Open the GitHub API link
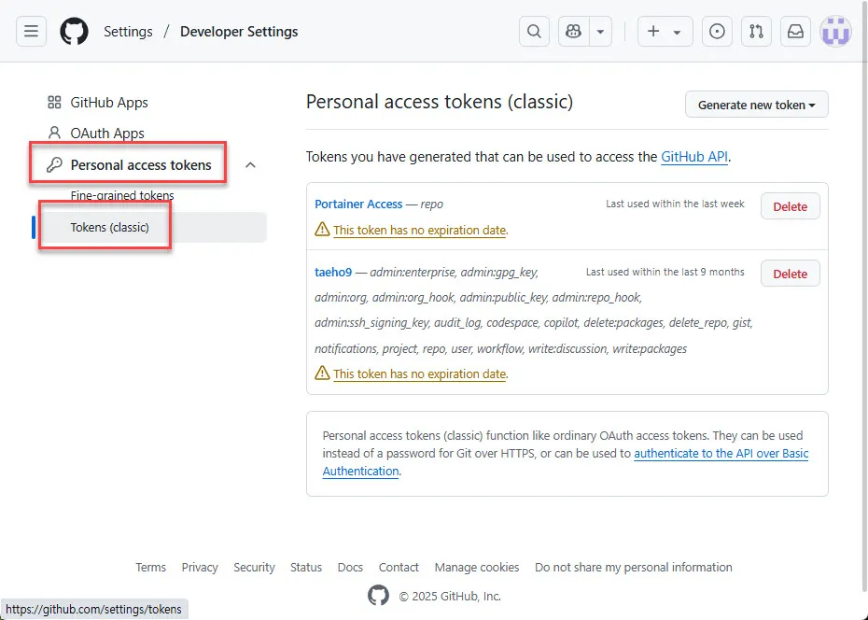This screenshot has height=620, width=868. [693, 157]
